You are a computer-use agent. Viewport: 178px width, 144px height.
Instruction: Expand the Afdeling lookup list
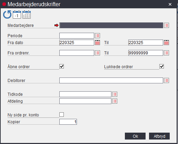115,101
